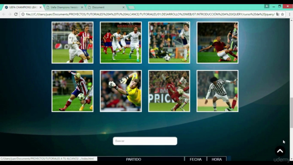The image size is (293, 165).
Task: Click the scroll-to-top chevron button
Action: pos(280,151)
